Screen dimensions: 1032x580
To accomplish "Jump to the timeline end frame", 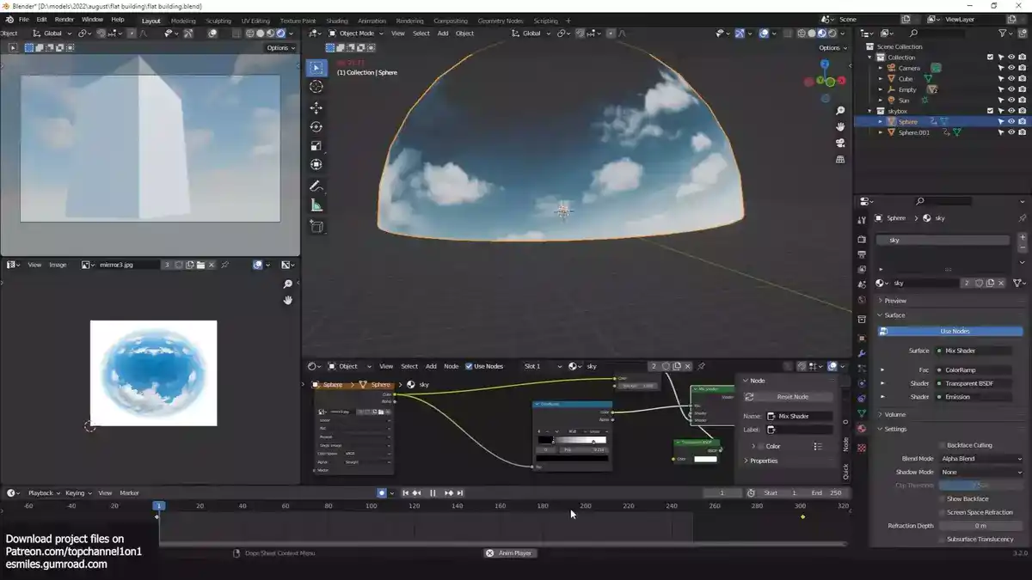I will (x=460, y=493).
